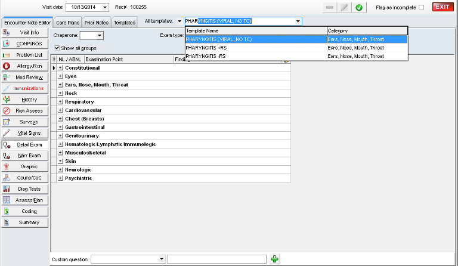Toggle Flag as incomplete checkbox
The image size is (458, 266).
[x=421, y=8]
